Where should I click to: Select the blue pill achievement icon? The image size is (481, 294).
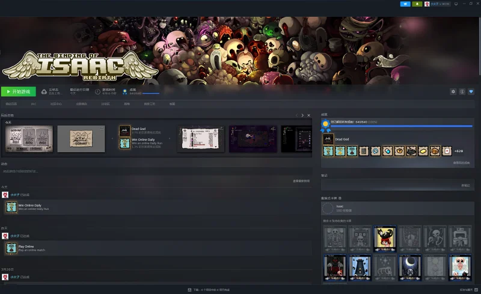(x=387, y=151)
